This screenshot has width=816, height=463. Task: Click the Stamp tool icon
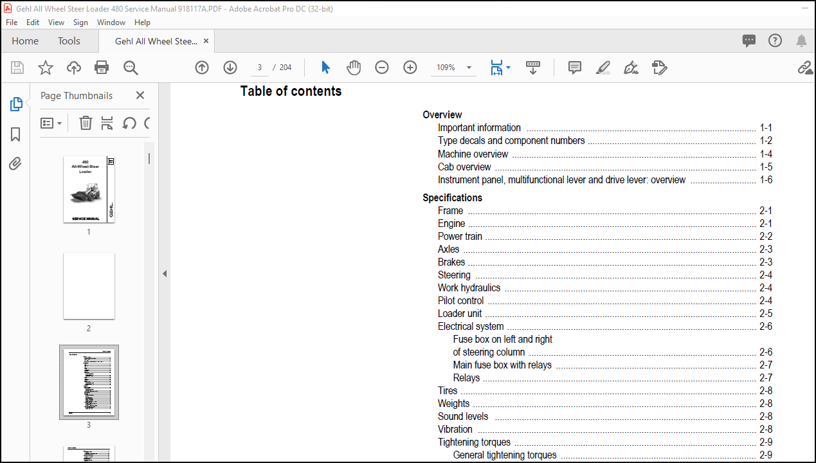pos(659,68)
